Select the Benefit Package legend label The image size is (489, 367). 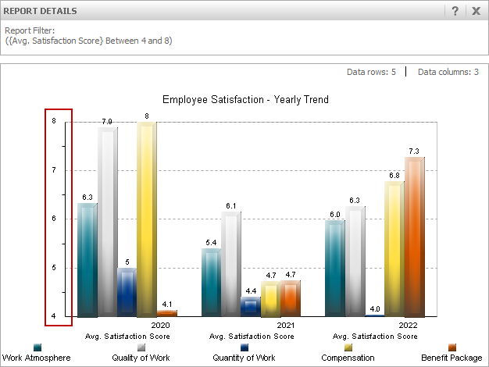click(452, 358)
